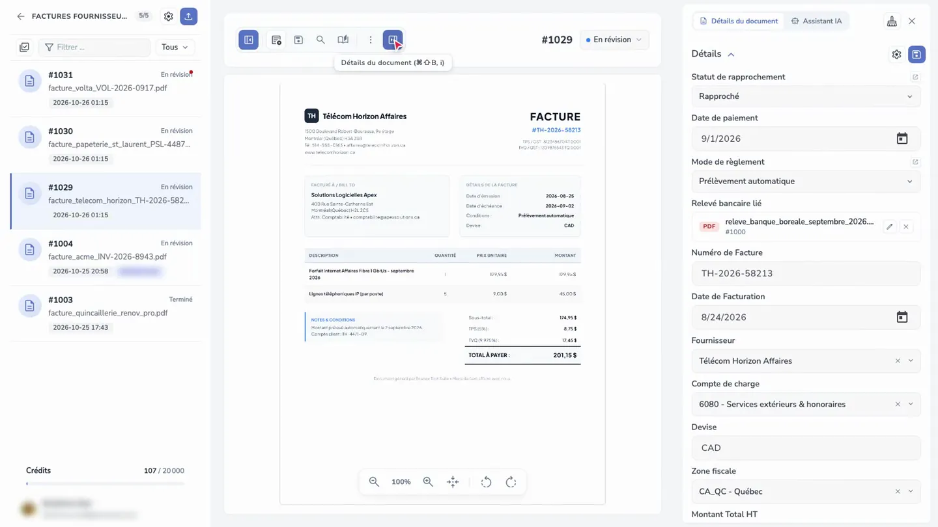The width and height of the screenshot is (938, 527).
Task: Open the En révision status dropdown
Action: 614,40
